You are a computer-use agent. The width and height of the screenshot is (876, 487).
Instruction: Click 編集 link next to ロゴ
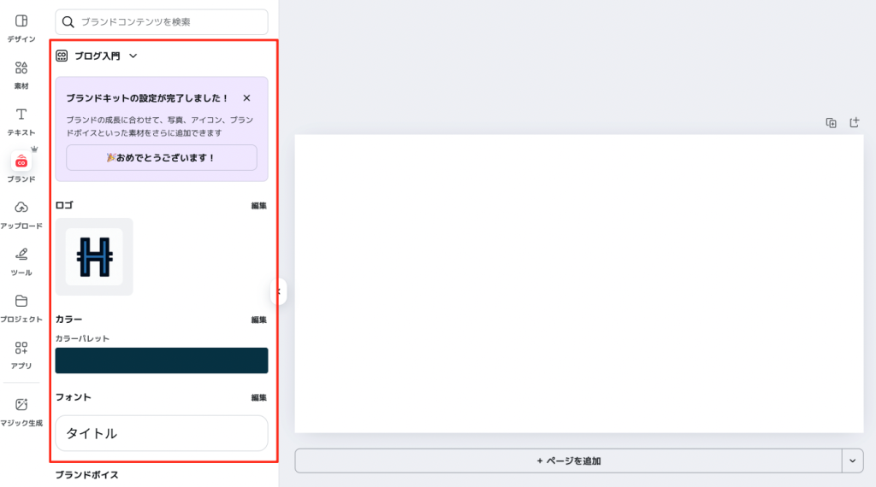point(258,206)
